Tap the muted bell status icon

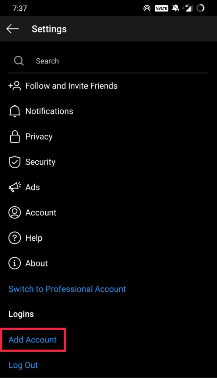(x=176, y=8)
